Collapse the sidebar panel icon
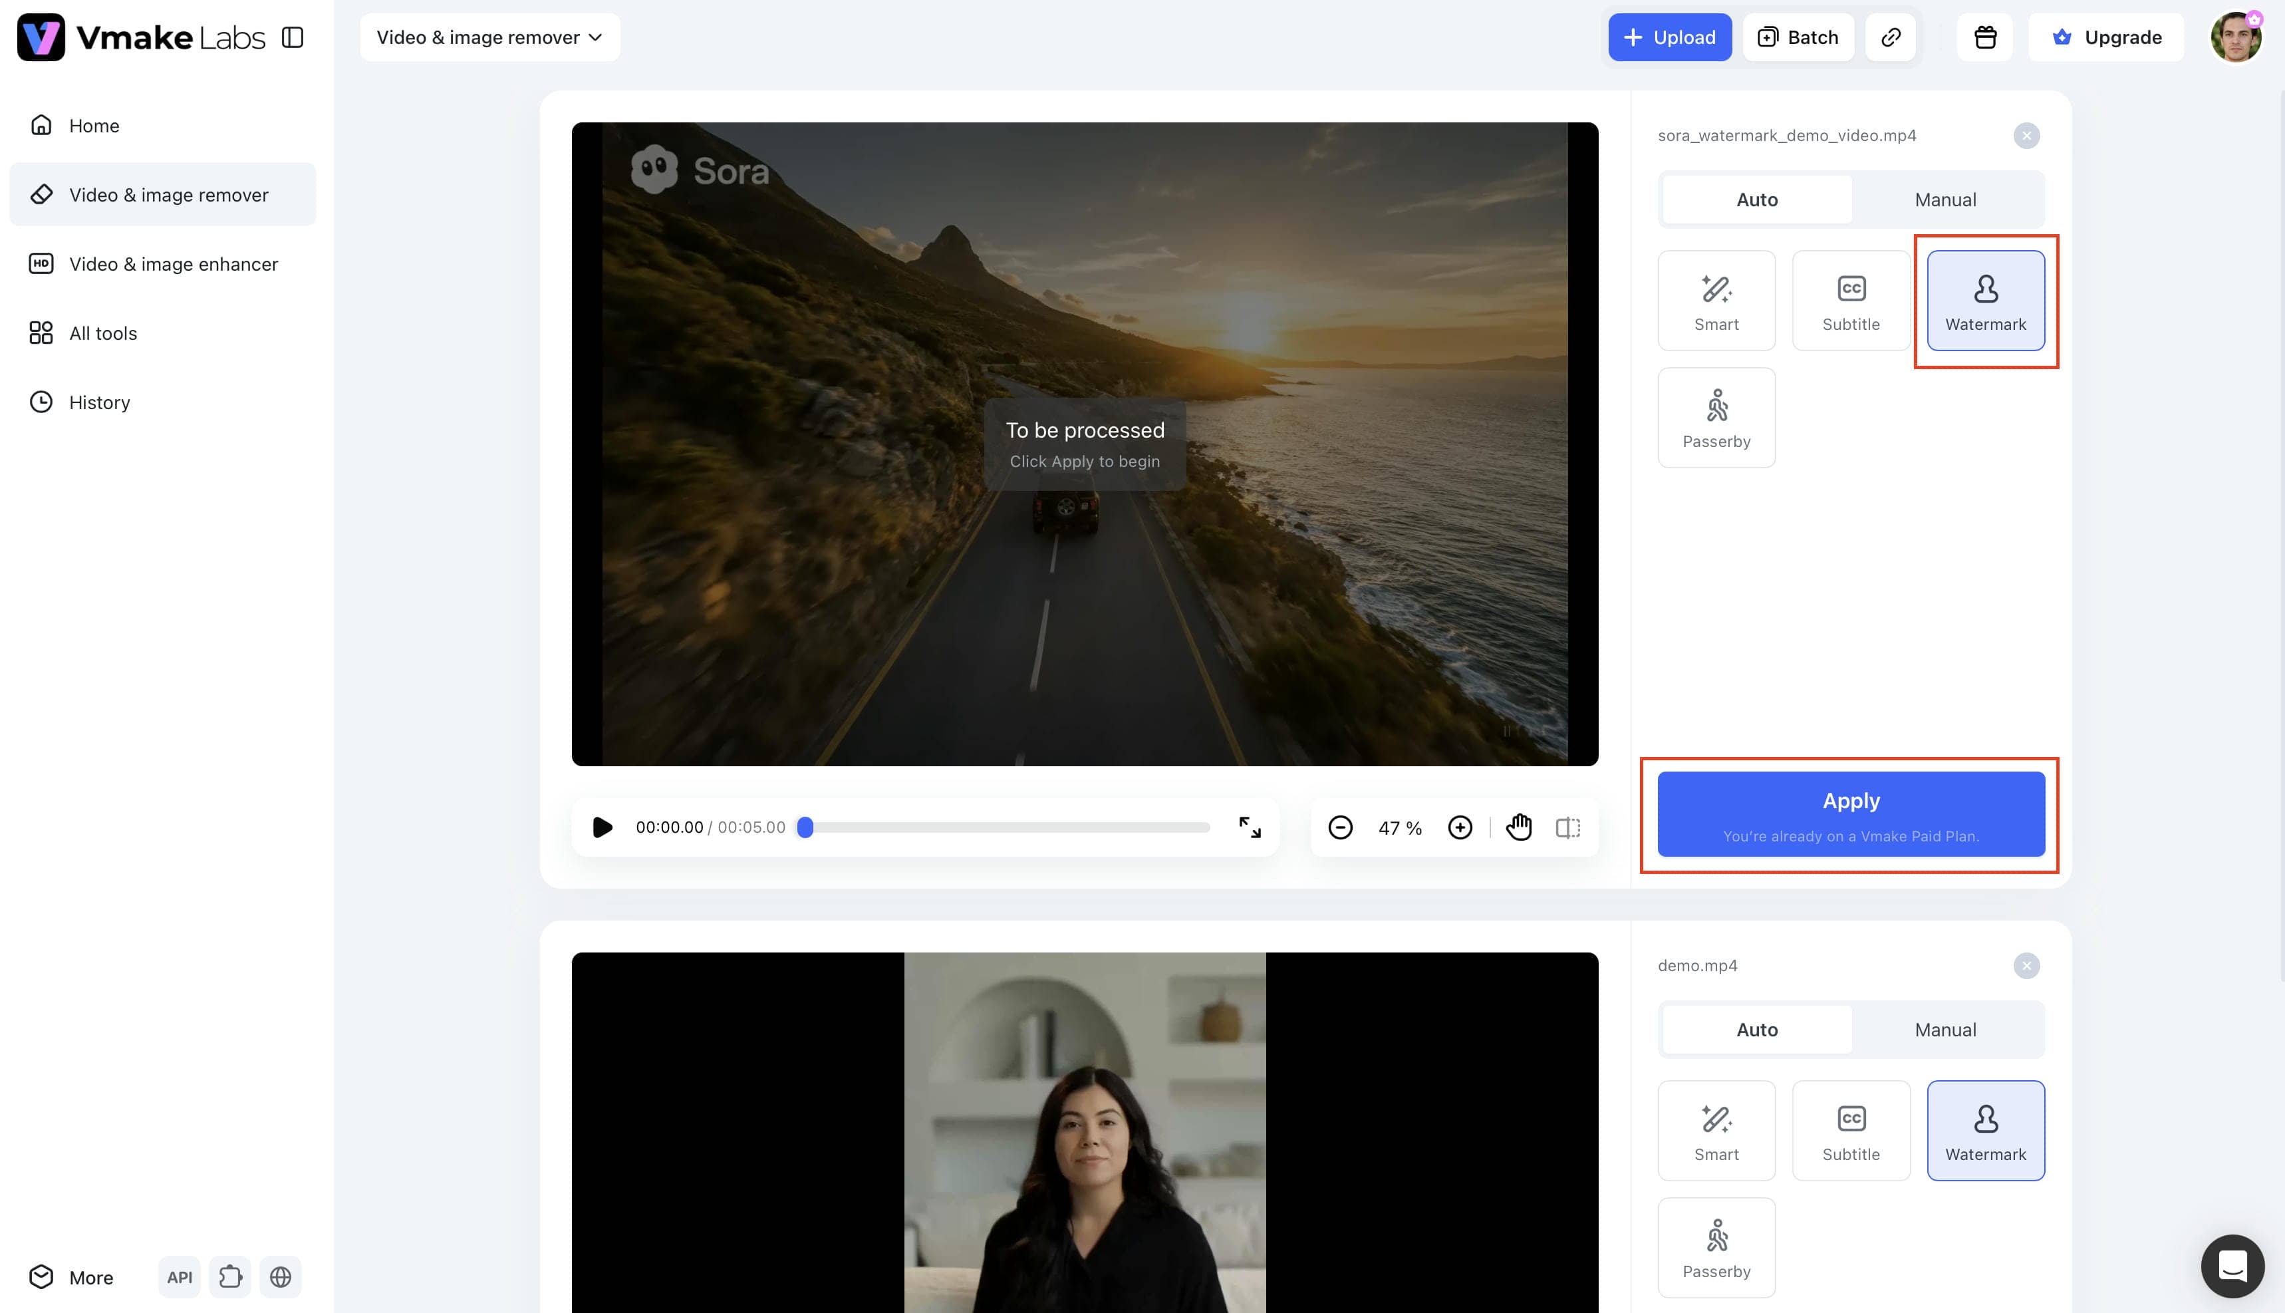 [x=293, y=37]
